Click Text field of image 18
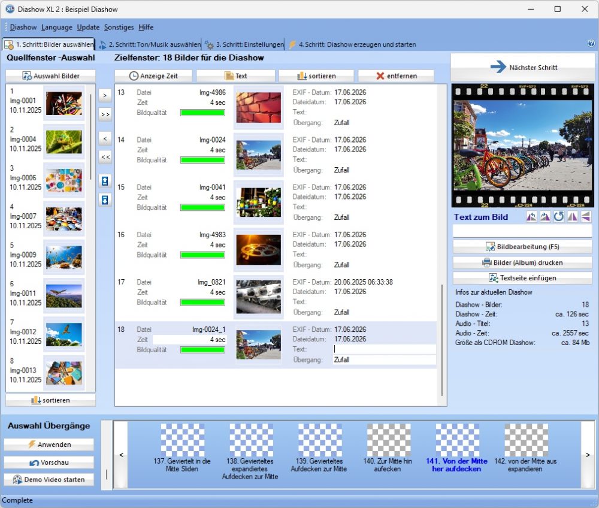Screen dimensions: 599x508 click(385, 349)
